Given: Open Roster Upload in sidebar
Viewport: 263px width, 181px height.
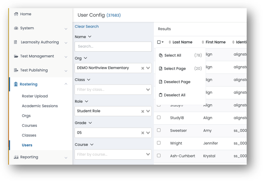Looking at the screenshot, I should [x=35, y=96].
